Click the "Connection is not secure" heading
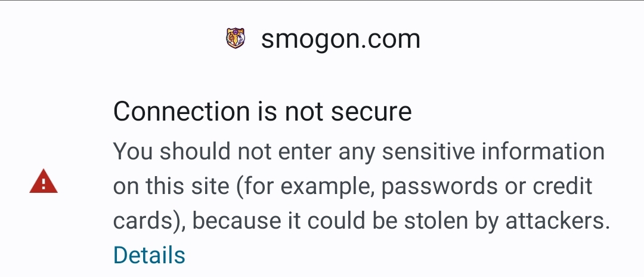The width and height of the screenshot is (644, 277). pyautogui.click(x=262, y=112)
